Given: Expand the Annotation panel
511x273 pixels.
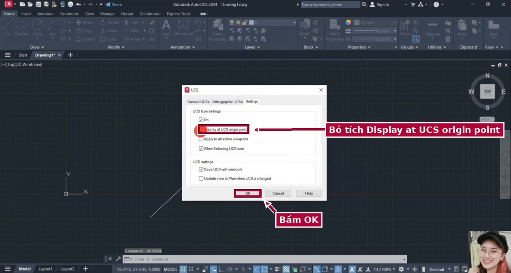Looking at the screenshot, I should click(183, 47).
